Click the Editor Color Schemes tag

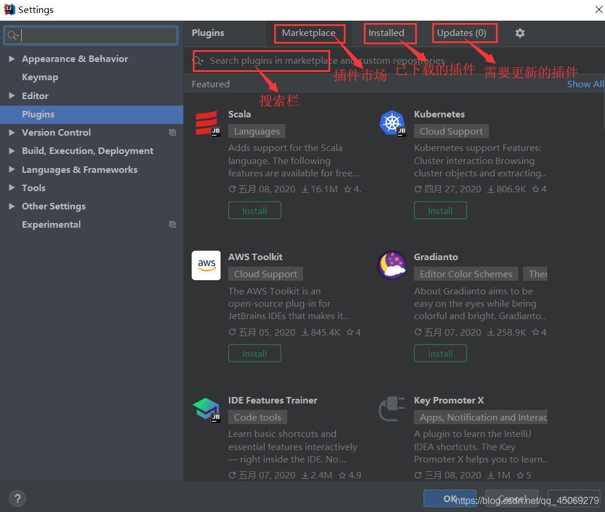pos(466,274)
